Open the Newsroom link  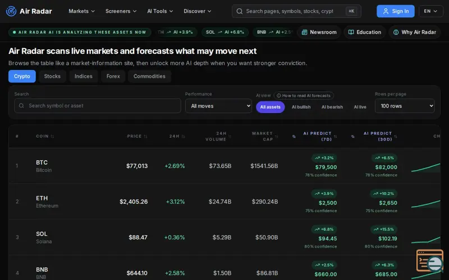(319, 32)
